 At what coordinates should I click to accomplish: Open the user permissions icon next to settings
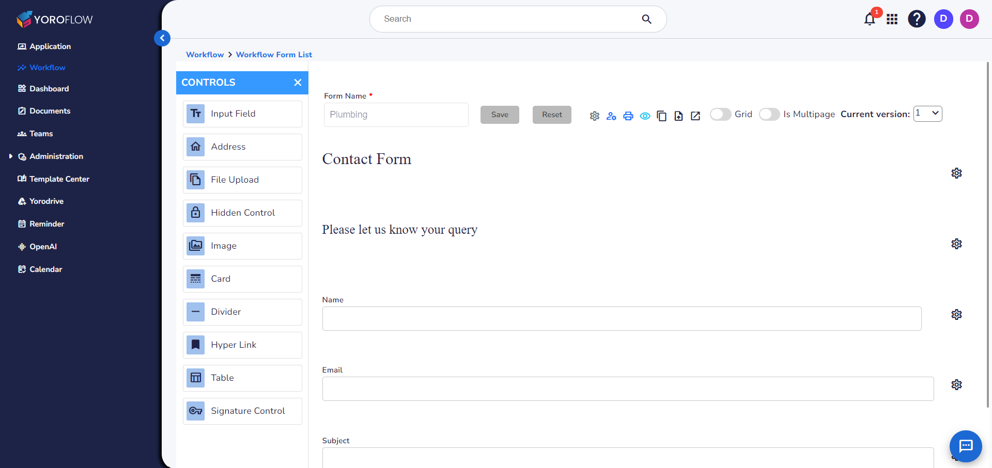pos(611,117)
